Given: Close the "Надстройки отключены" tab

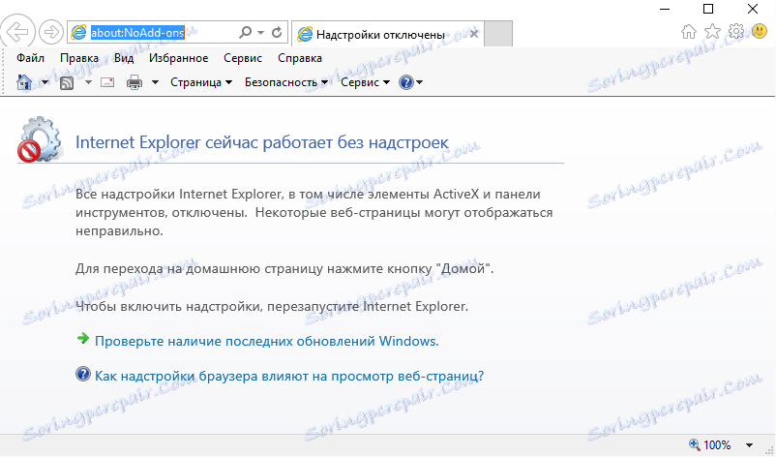Looking at the screenshot, I should tap(473, 34).
